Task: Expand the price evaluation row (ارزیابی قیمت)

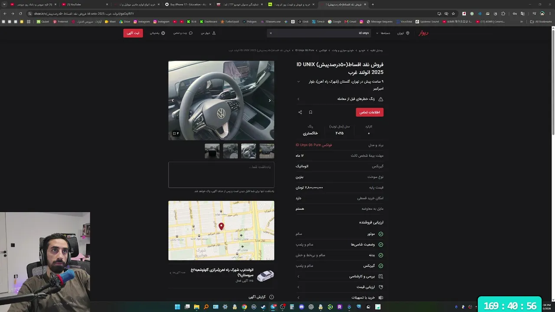Action: coord(340,287)
